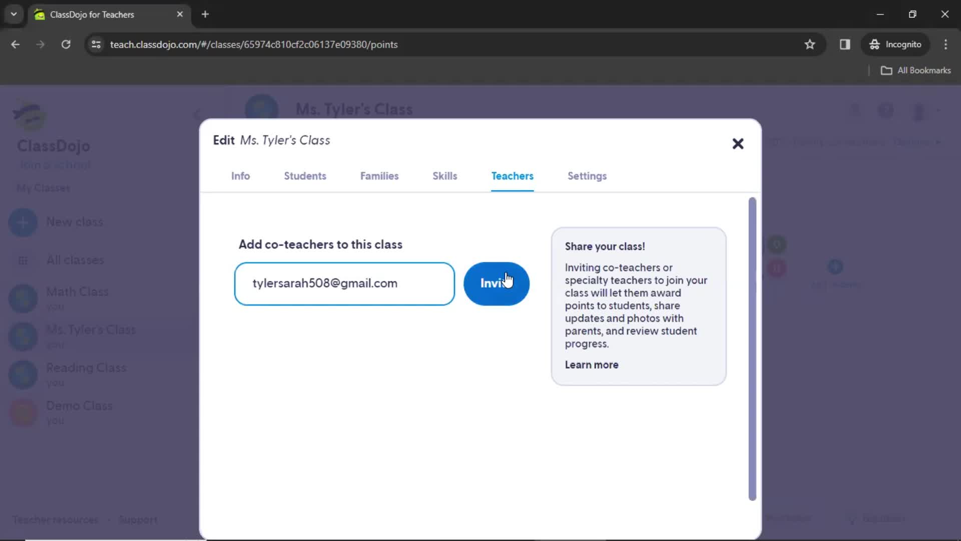Open the Skills tab
The image size is (961, 541).
coord(444,176)
